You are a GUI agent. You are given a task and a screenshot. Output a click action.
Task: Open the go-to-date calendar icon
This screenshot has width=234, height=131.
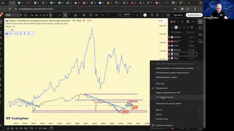51,128
